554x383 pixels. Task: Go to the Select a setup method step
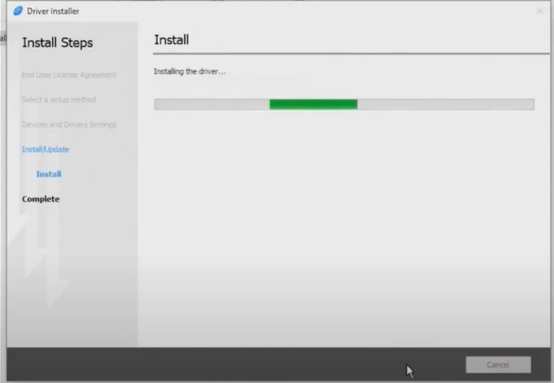(59, 99)
